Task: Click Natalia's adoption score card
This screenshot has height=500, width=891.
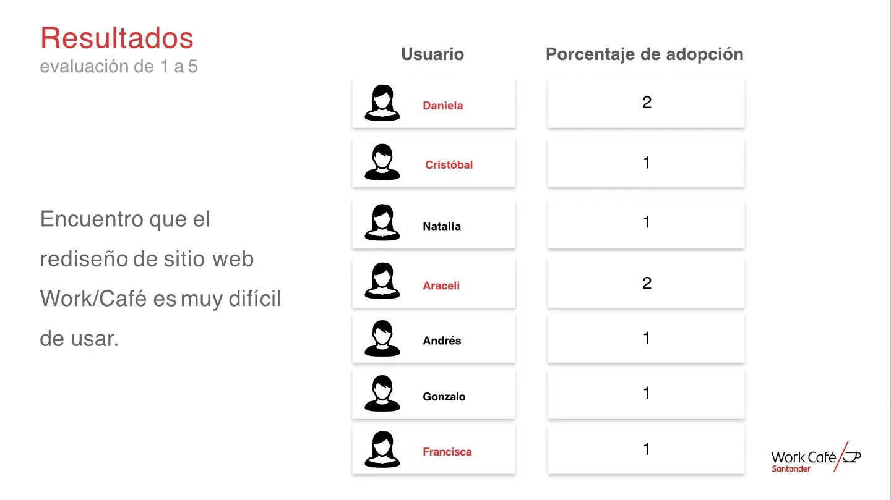Action: point(646,222)
